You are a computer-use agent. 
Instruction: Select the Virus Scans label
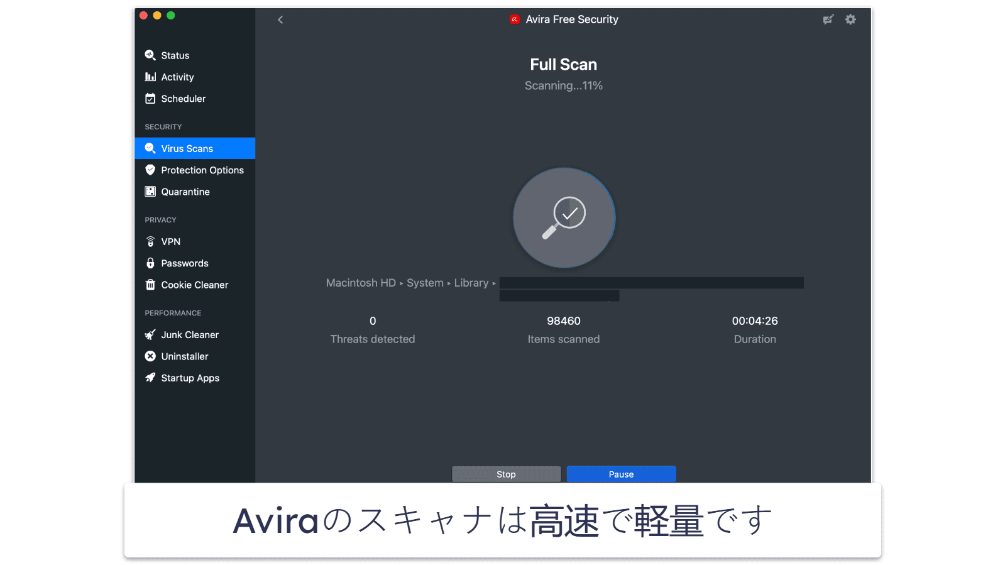click(x=187, y=148)
